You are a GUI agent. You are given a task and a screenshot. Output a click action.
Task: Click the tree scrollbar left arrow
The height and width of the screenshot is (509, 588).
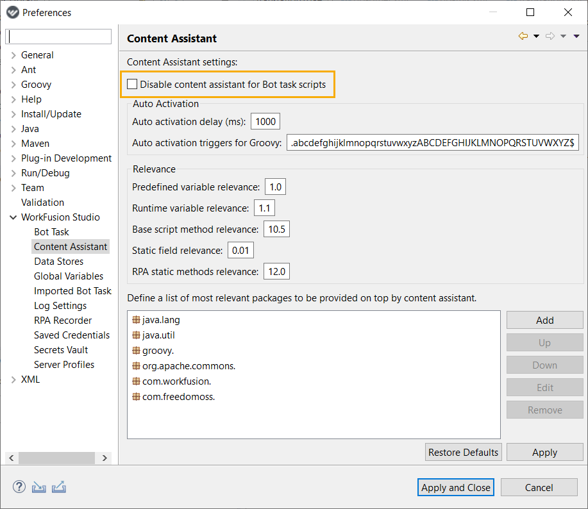pyautogui.click(x=12, y=458)
